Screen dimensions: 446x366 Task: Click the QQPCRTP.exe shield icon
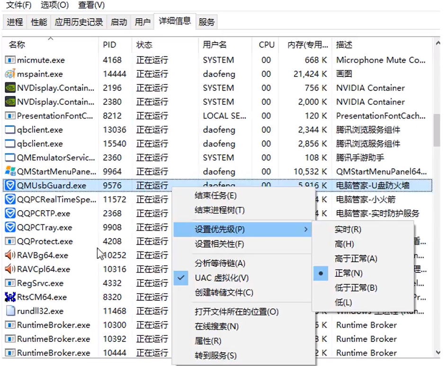(10, 213)
